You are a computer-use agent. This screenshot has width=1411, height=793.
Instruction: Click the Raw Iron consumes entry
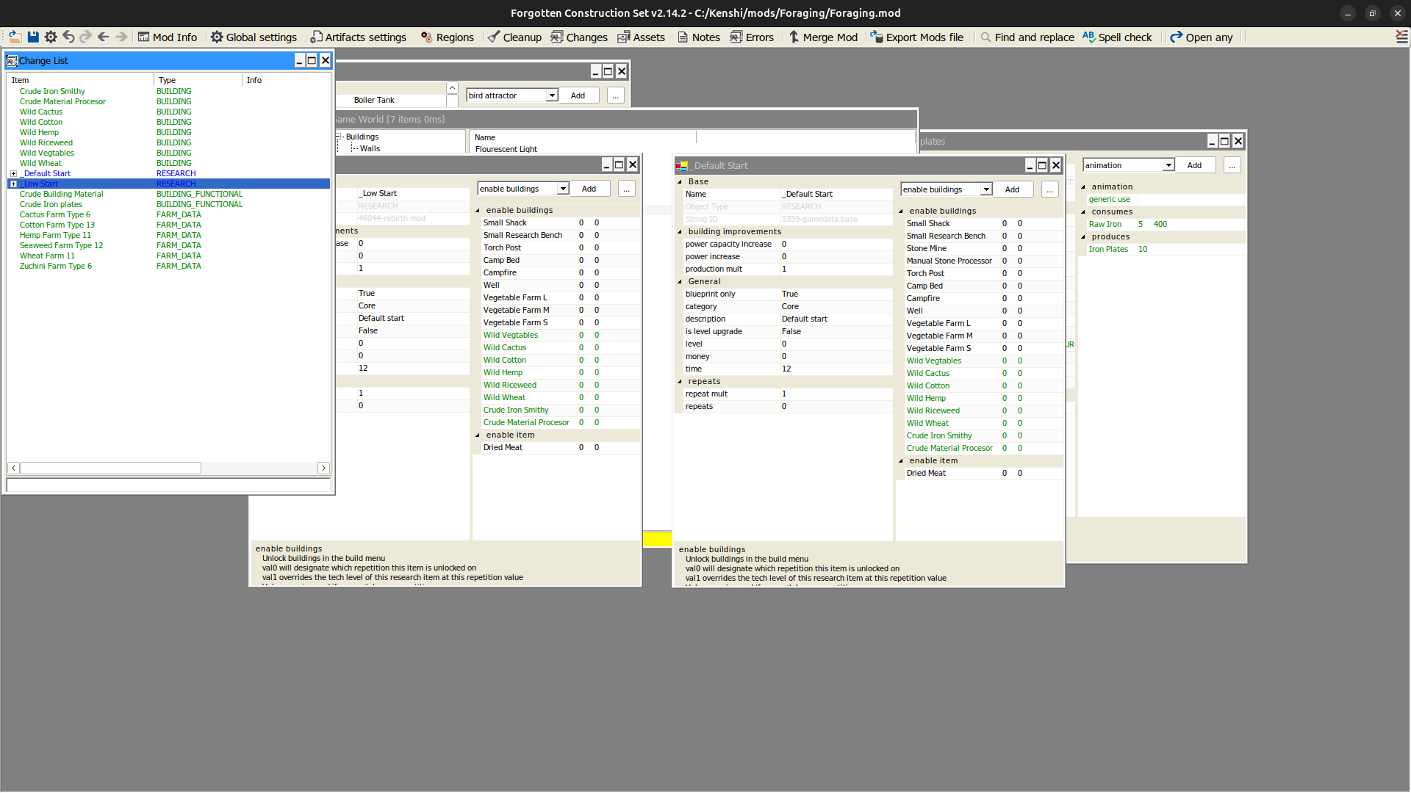point(1105,224)
